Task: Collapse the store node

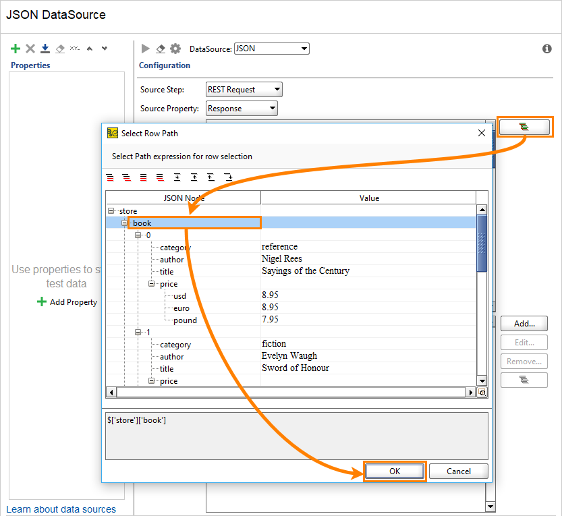Action: [111, 210]
